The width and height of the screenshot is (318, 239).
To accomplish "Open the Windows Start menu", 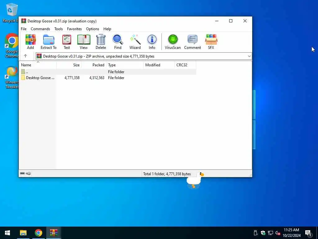I will (7, 233).
